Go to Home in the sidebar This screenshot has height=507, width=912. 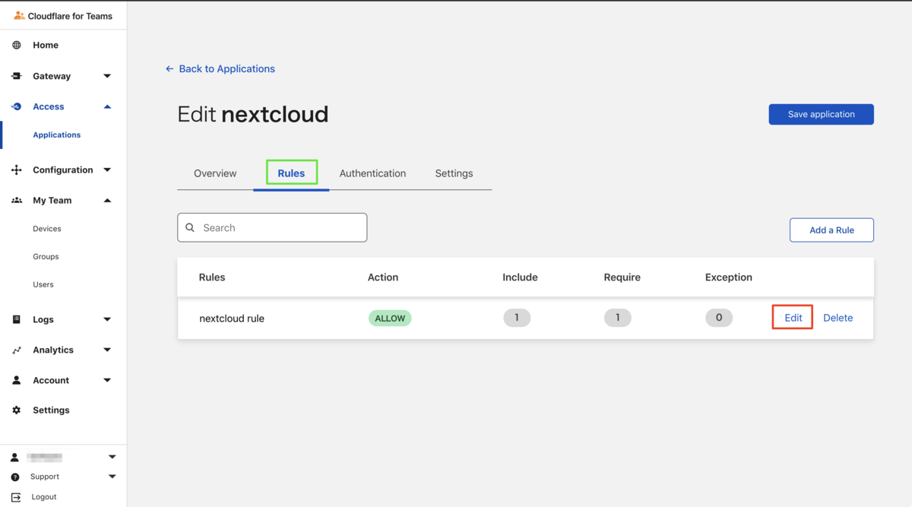point(46,45)
